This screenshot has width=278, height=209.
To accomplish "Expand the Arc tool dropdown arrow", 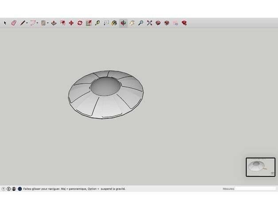I will 38,23.
